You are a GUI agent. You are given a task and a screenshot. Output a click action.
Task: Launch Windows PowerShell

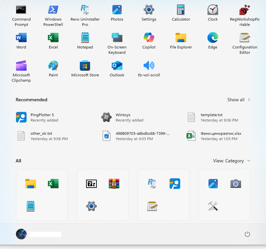coord(53,16)
